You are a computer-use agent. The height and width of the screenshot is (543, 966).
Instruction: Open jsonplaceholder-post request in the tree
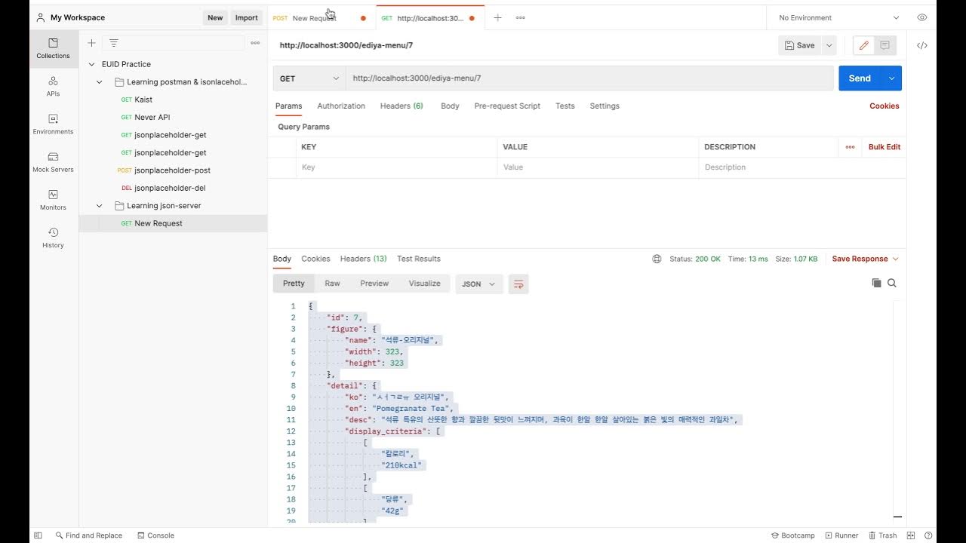pos(172,170)
